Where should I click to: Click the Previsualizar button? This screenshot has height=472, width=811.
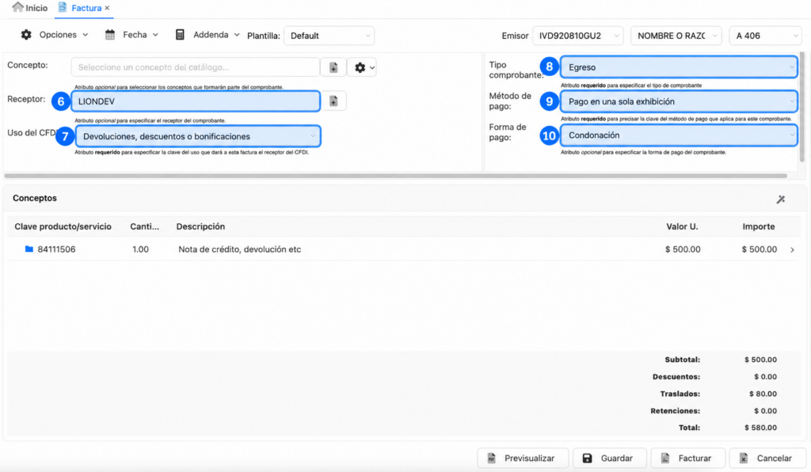523,458
